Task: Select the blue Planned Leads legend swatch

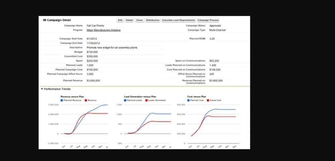Action: [x=125, y=100]
